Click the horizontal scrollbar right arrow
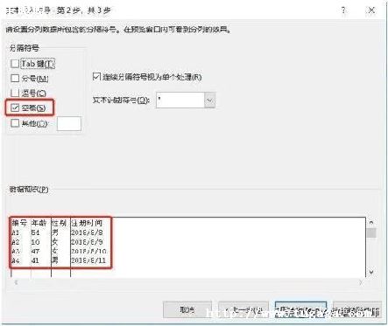Viewport: 388px width, 326px height. [361, 282]
